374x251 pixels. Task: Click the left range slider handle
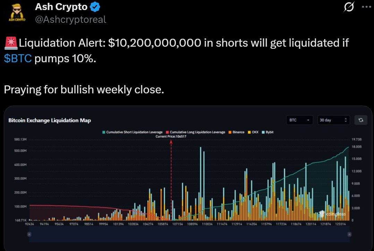coord(29,234)
